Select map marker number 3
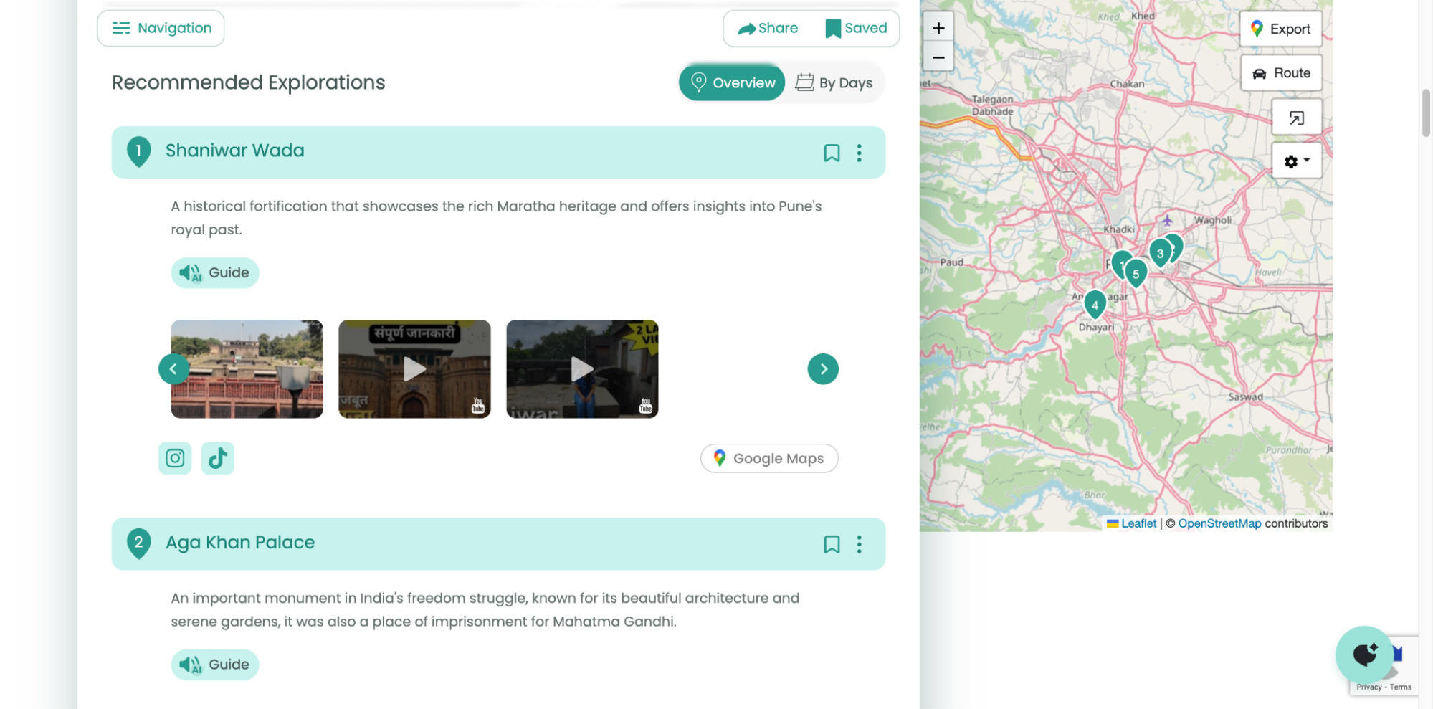1433x709 pixels. tap(1160, 252)
